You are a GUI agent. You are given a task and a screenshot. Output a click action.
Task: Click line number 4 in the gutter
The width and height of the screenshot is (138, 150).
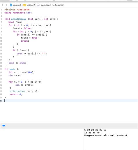pos(1,19)
